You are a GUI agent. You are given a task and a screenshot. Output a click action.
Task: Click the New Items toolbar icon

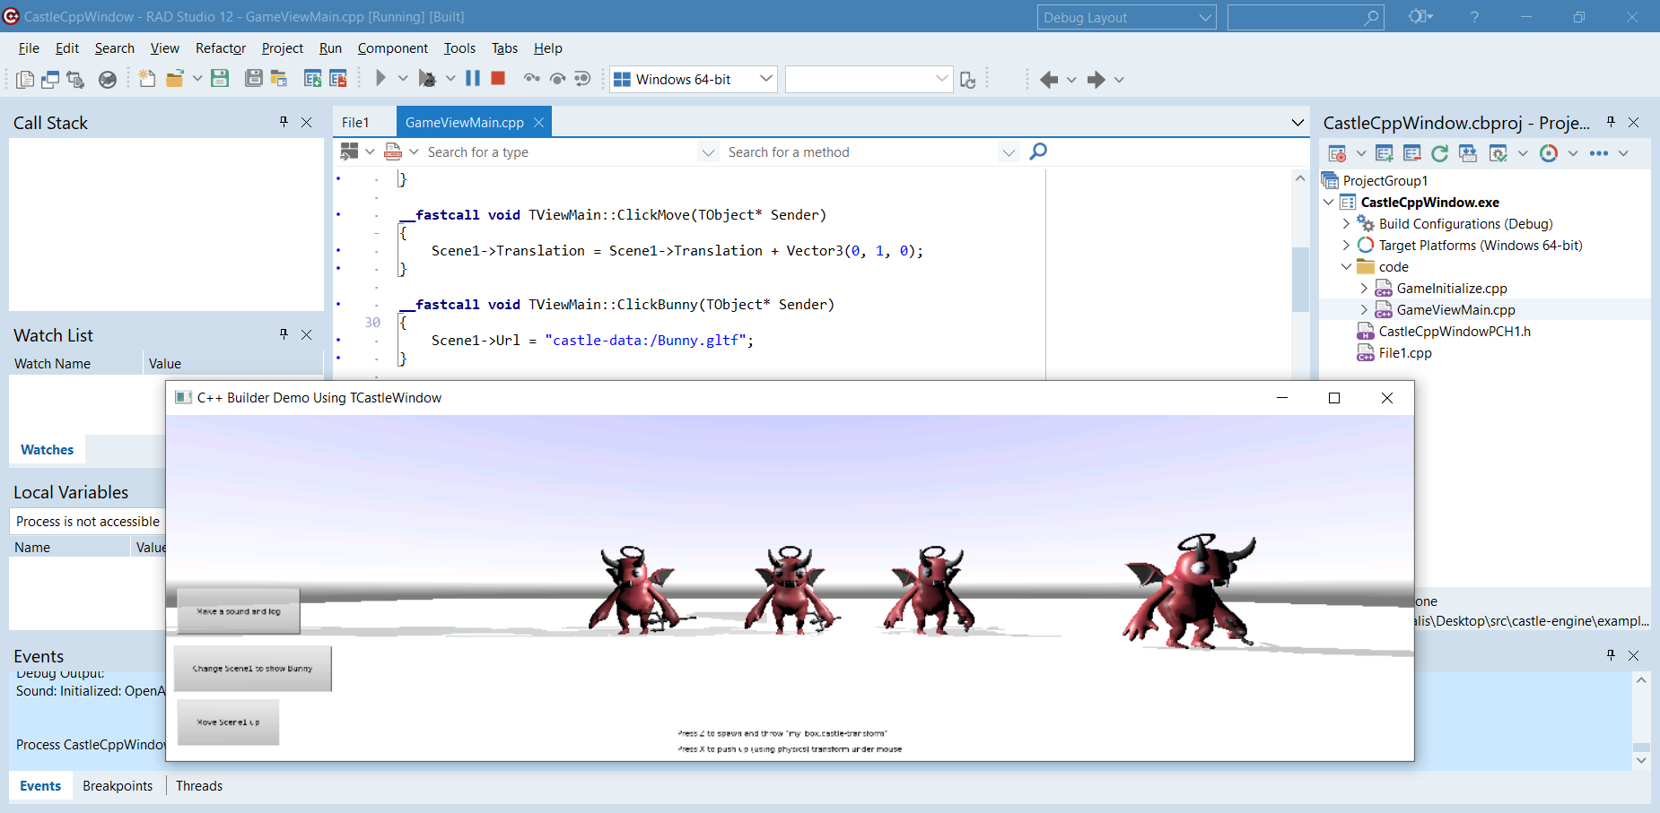pyautogui.click(x=146, y=79)
